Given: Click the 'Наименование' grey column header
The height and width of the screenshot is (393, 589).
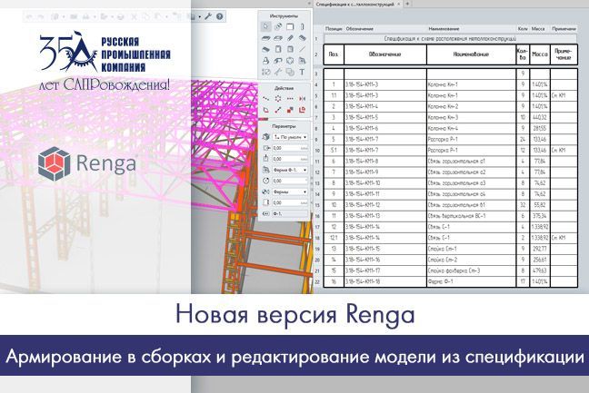Looking at the screenshot, I should [x=472, y=28].
